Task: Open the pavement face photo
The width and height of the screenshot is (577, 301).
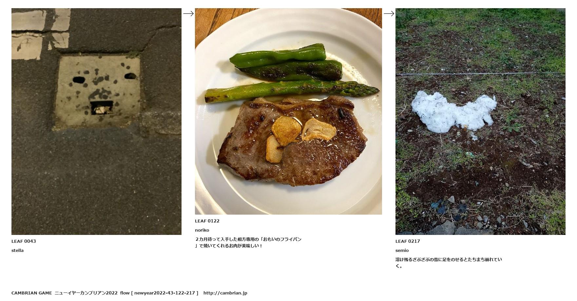Action: click(x=96, y=121)
